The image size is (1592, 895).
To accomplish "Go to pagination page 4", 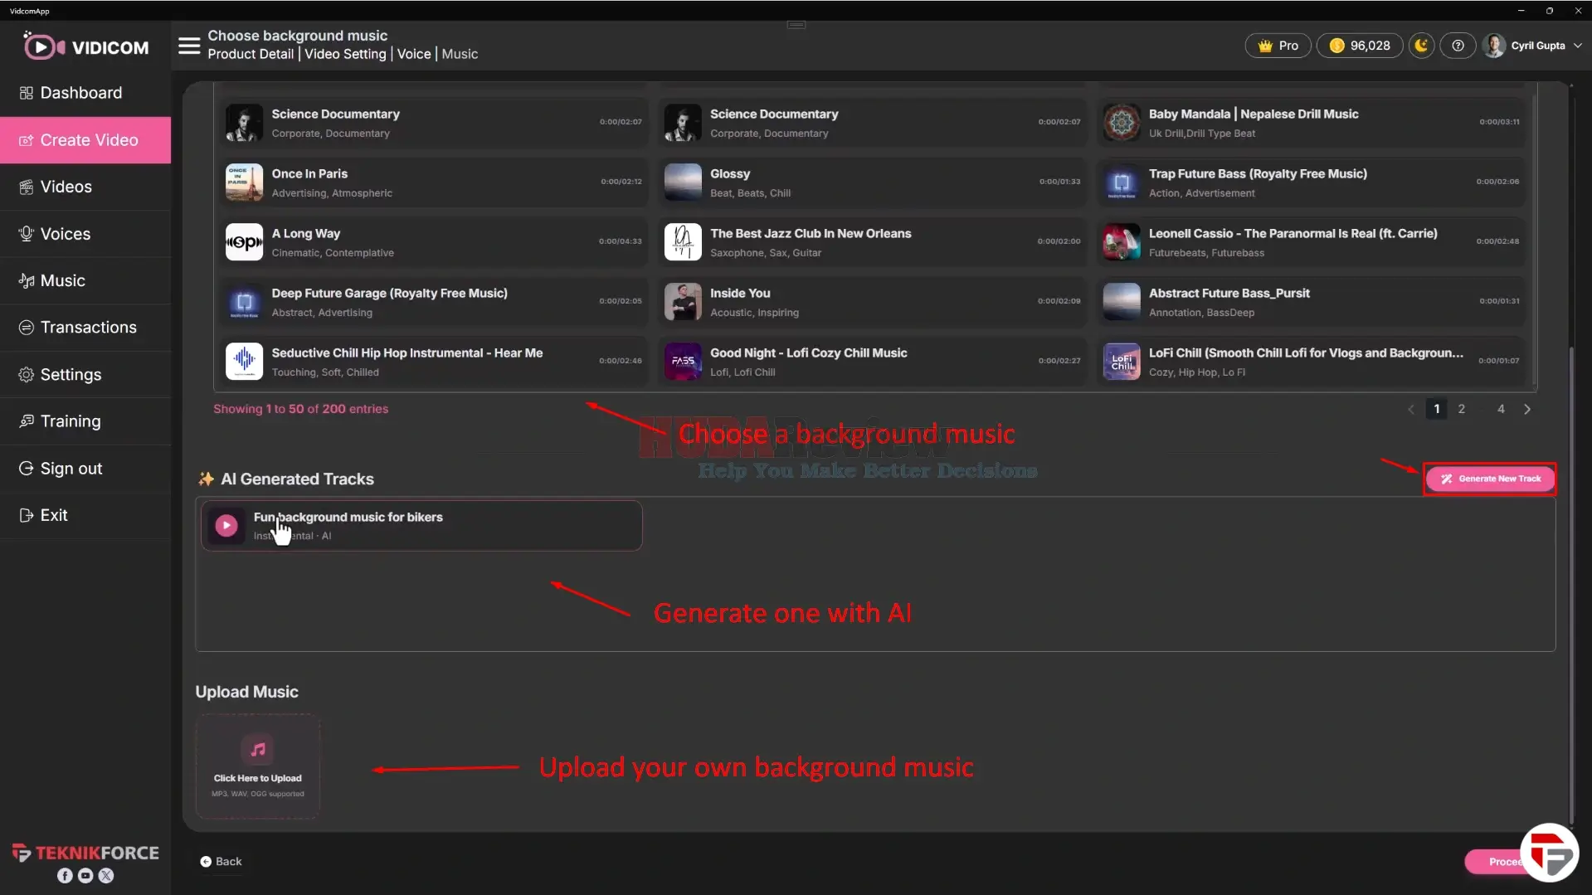I will coord(1501,409).
